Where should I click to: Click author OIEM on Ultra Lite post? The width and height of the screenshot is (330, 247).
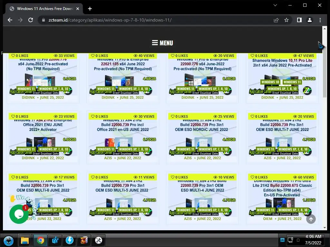tap(267, 219)
